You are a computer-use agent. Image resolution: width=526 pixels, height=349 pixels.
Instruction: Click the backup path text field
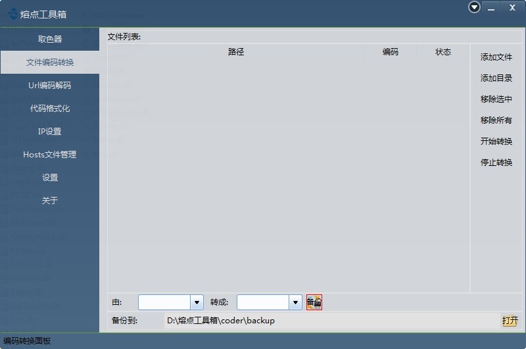[x=329, y=321]
